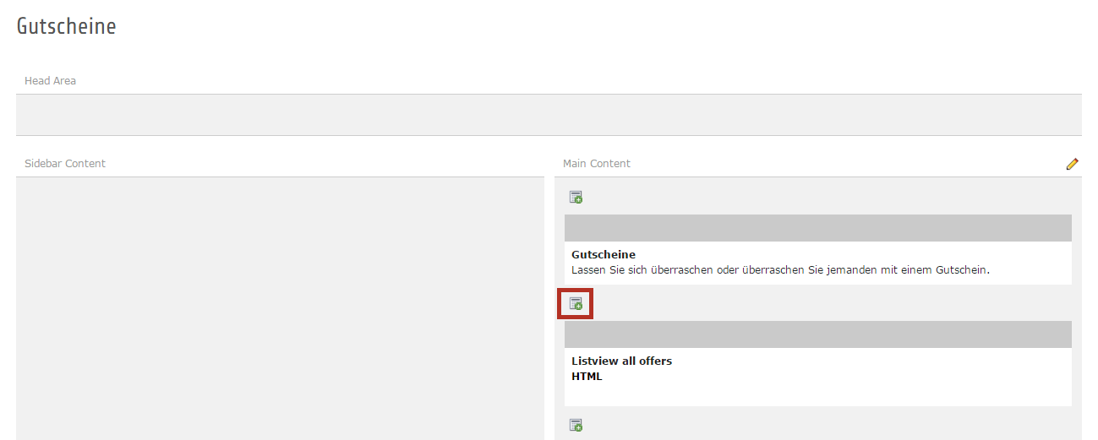Click white body area below HTML label

coord(817,394)
